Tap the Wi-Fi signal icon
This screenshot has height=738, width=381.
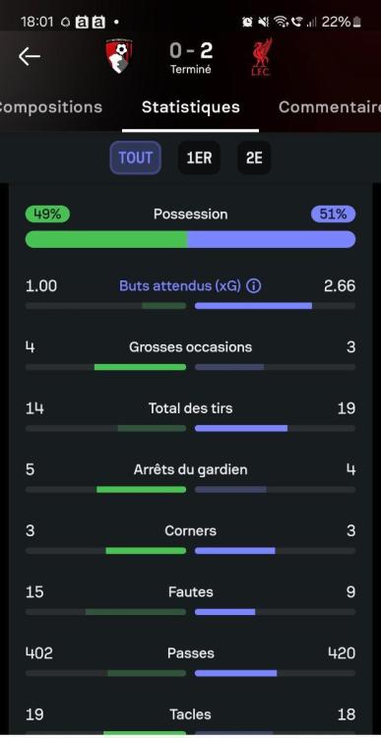tap(282, 22)
